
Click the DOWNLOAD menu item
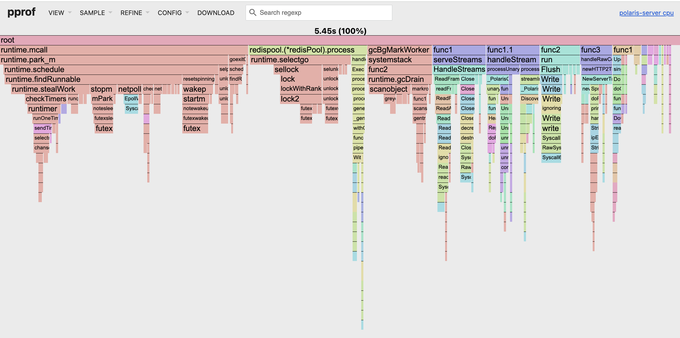pos(216,13)
